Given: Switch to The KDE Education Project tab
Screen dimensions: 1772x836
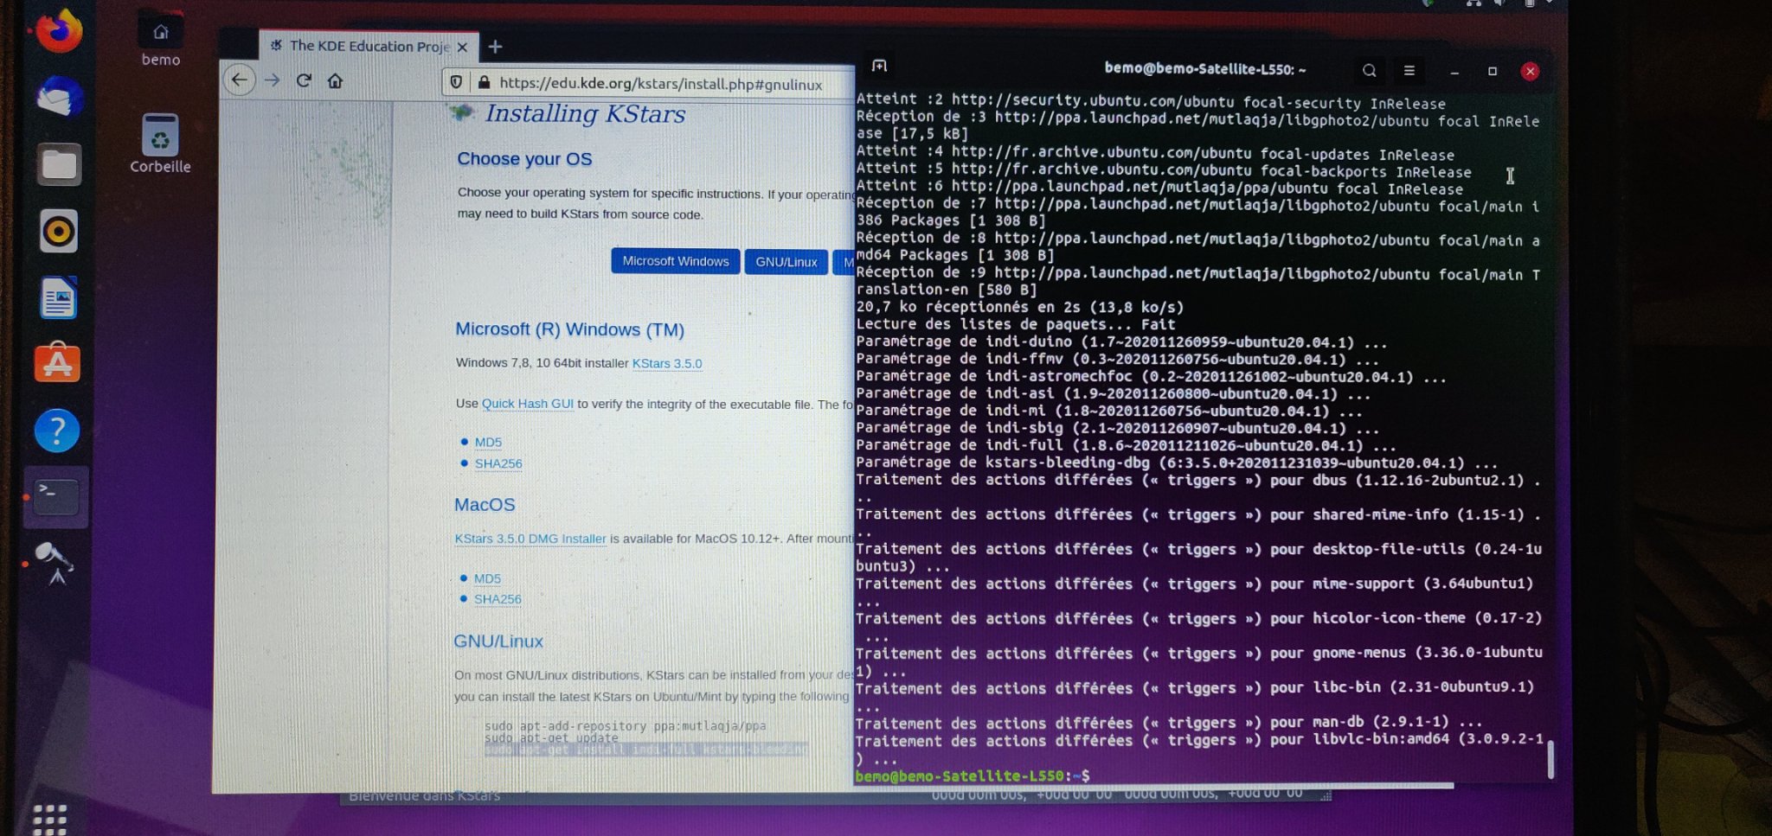Looking at the screenshot, I should [x=369, y=46].
